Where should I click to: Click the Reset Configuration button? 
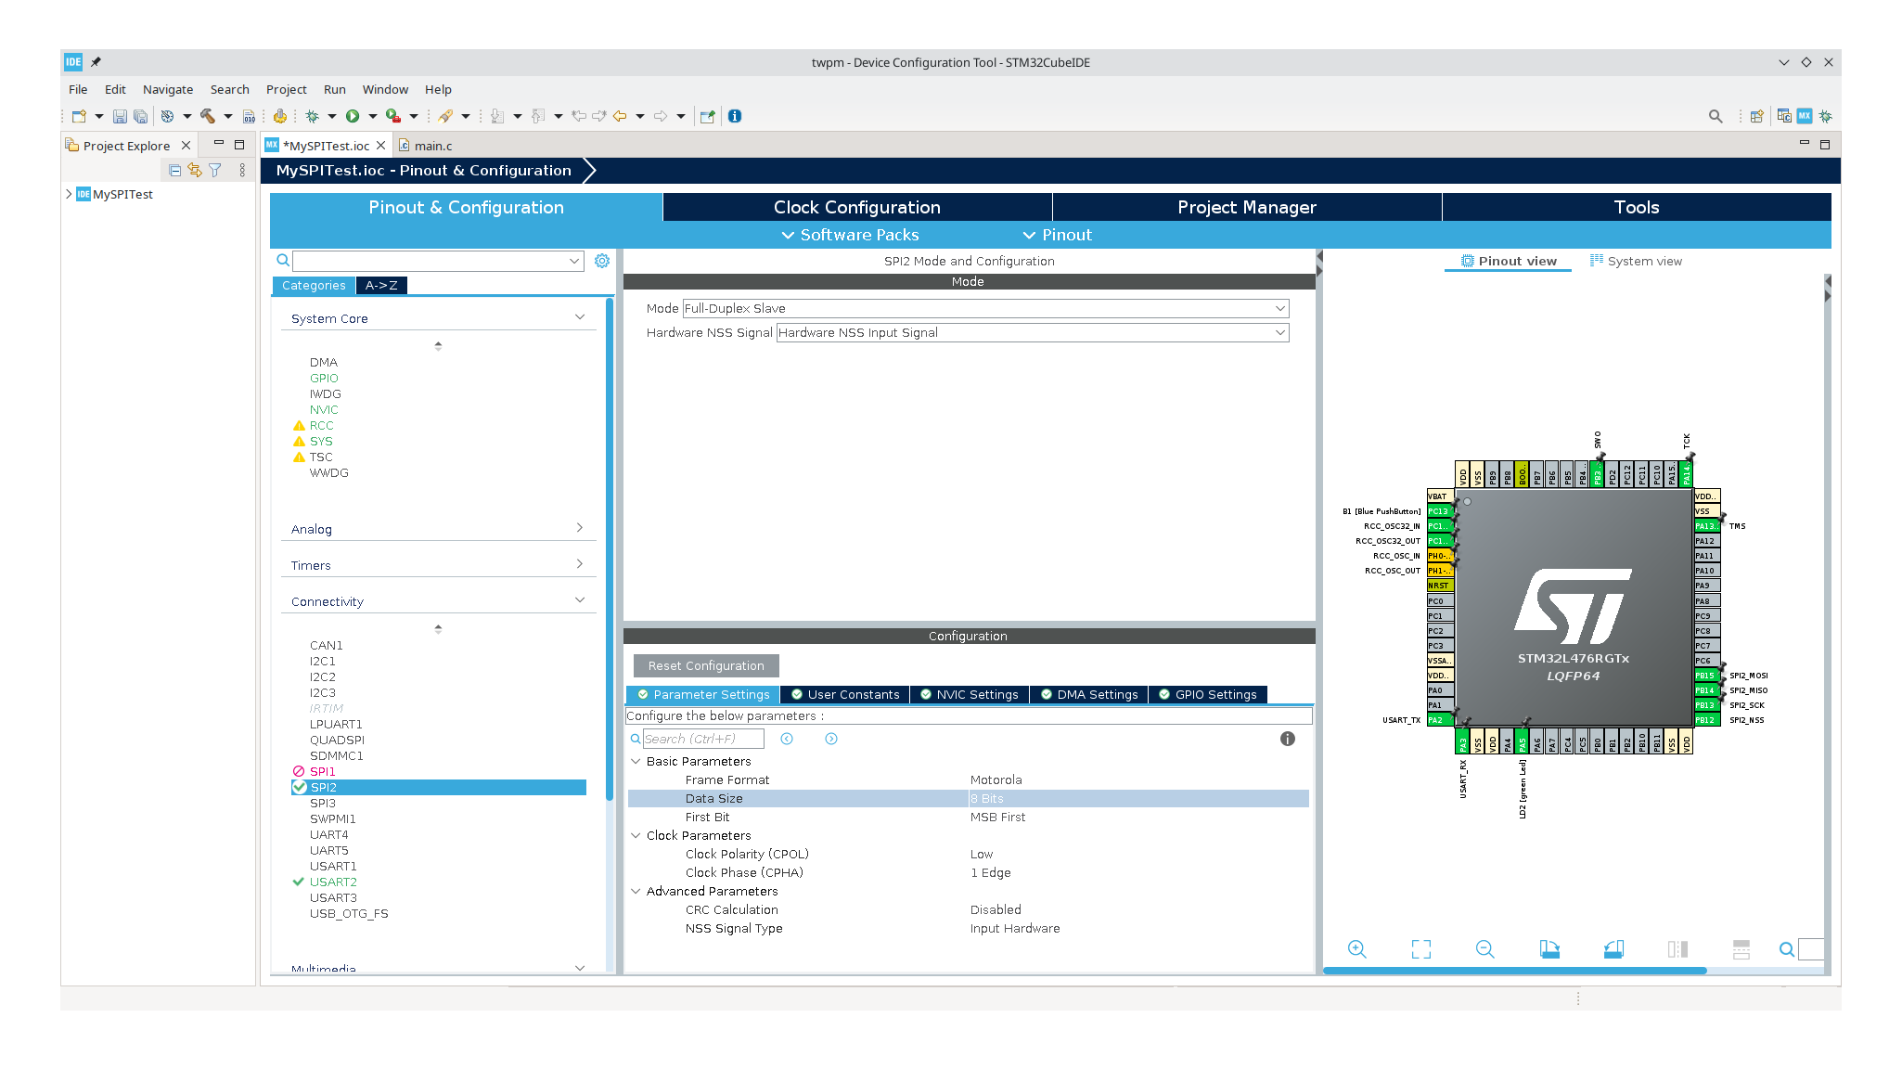706,665
